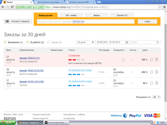Open the "Остановлен" status link
The image size is (167, 125).
[x=74, y=55]
